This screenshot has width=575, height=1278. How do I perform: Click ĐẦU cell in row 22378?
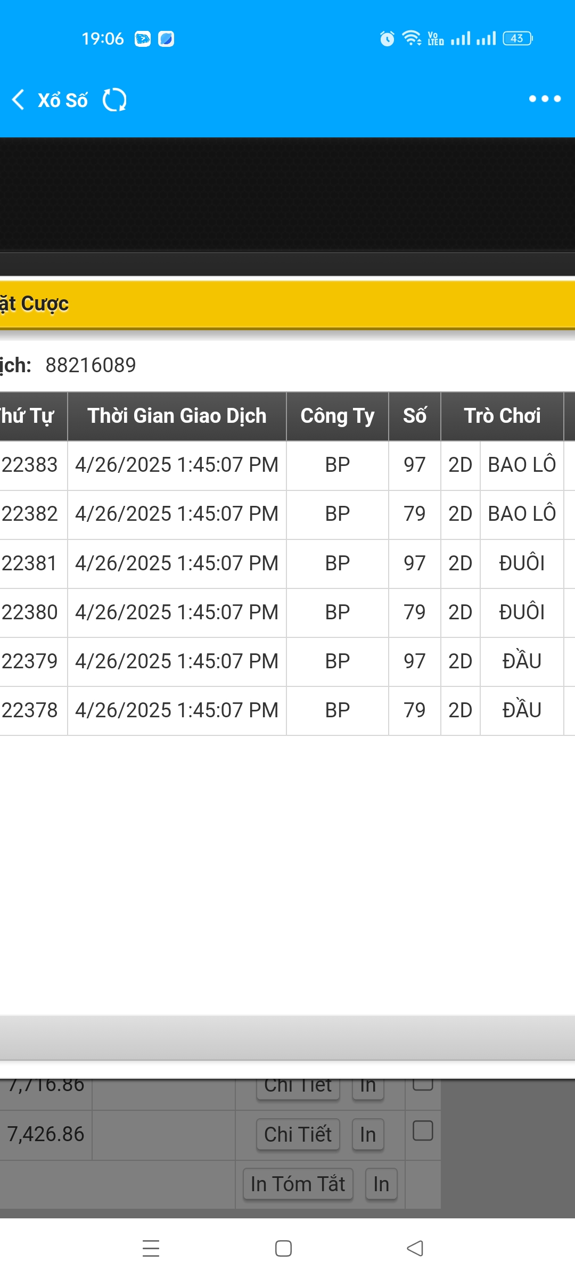tap(522, 710)
